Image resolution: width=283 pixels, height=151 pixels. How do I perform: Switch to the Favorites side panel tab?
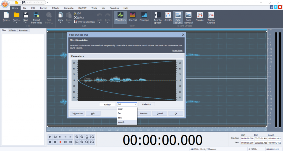[23, 31]
